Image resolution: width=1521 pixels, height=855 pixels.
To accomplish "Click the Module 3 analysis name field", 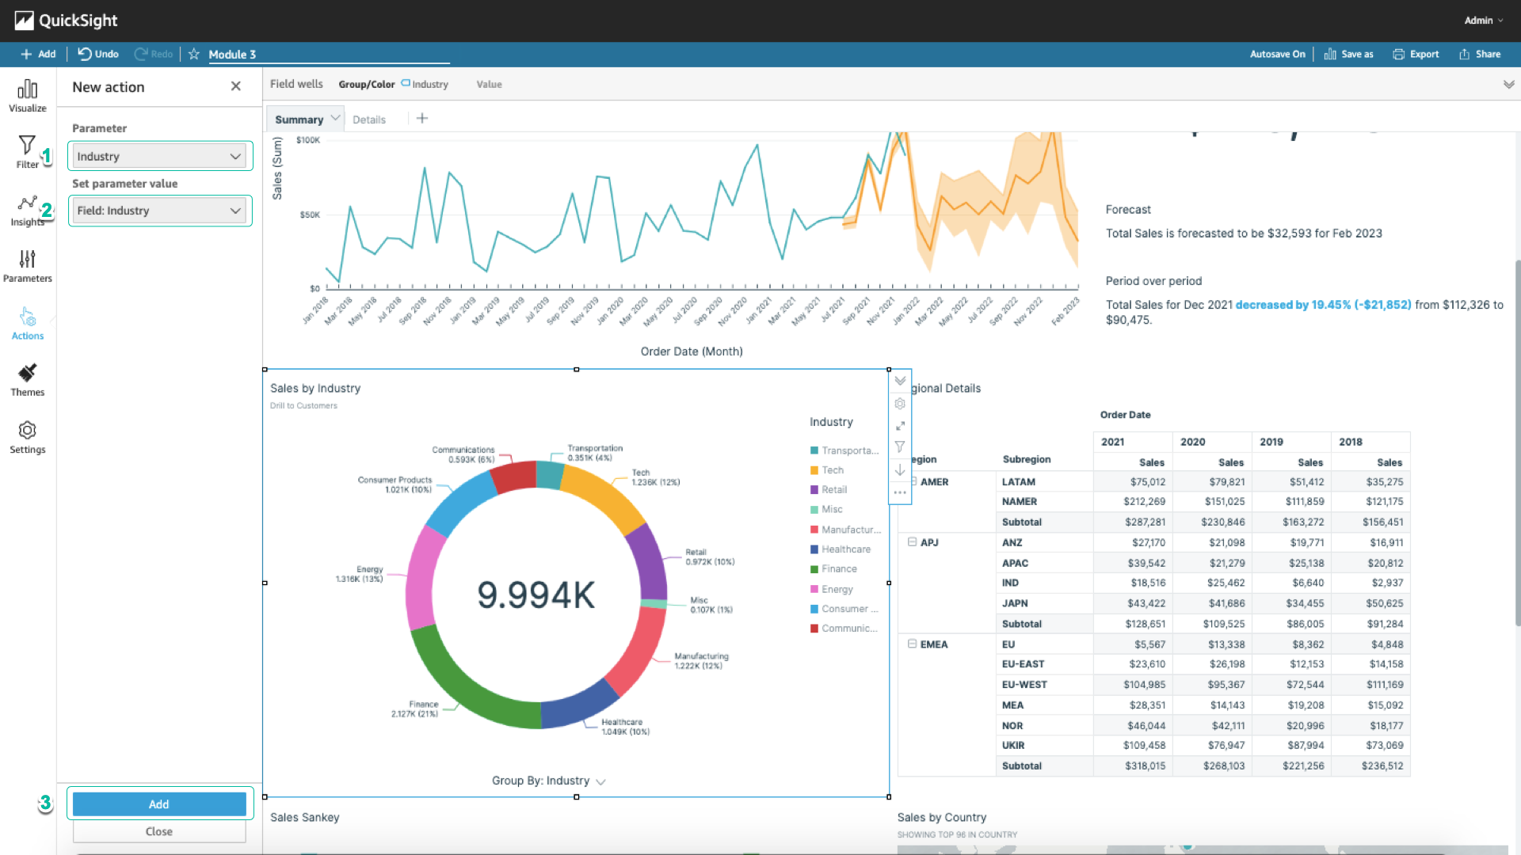I will [x=328, y=55].
